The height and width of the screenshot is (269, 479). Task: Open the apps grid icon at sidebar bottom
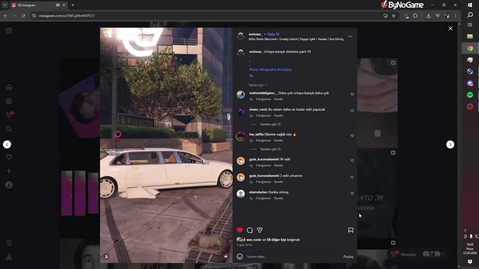[9, 257]
